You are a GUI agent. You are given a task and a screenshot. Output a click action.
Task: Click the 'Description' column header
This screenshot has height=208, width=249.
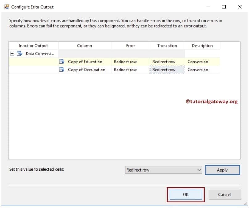click(x=202, y=45)
